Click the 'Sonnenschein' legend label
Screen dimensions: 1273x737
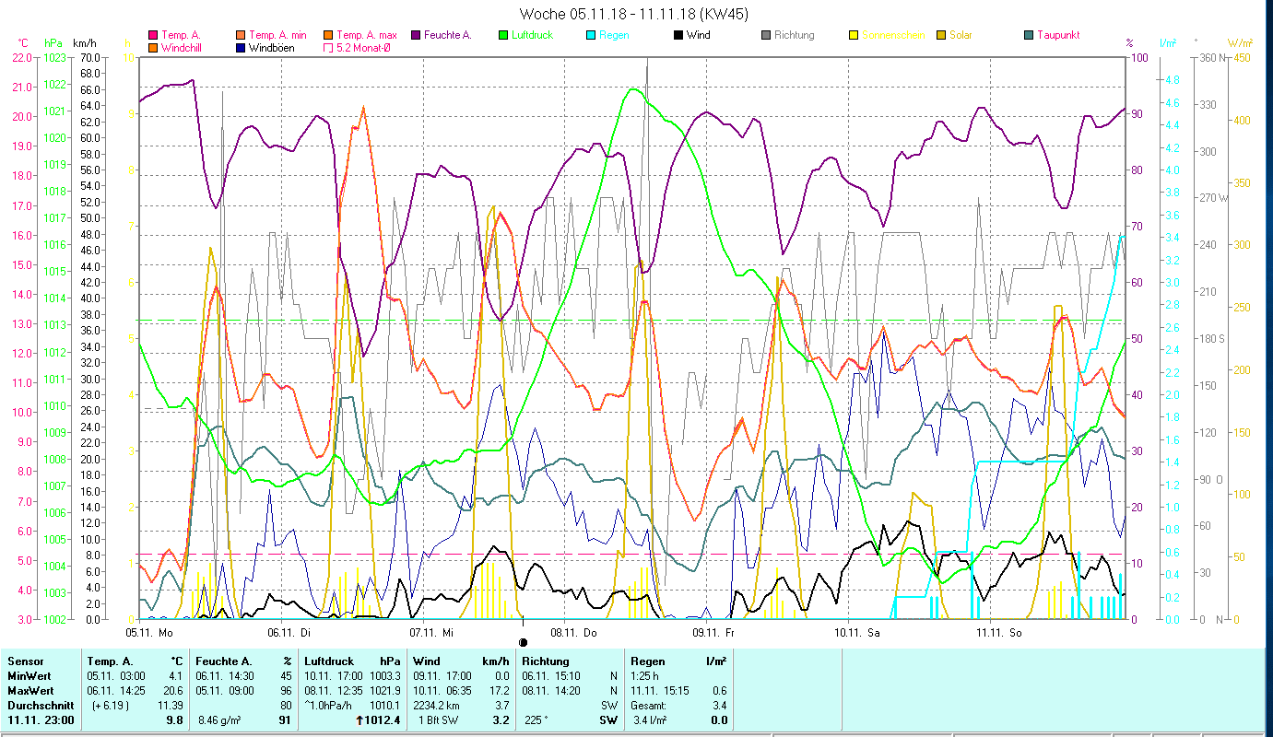pos(893,35)
